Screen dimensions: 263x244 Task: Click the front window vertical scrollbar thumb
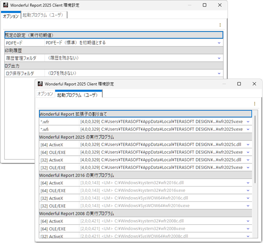point(255,149)
